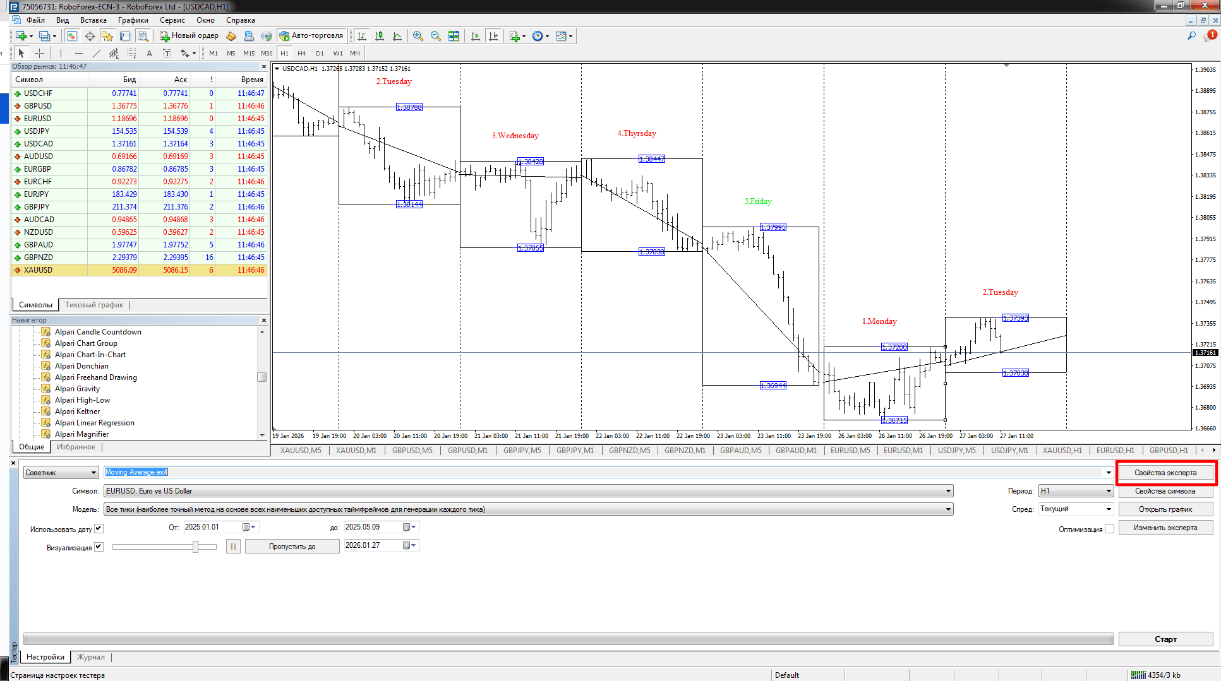
Task: Open the Вставка menu
Action: [x=93, y=20]
